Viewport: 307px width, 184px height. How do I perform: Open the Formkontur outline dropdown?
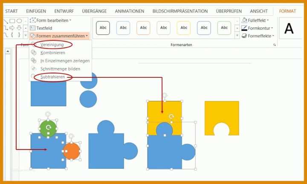[257, 28]
